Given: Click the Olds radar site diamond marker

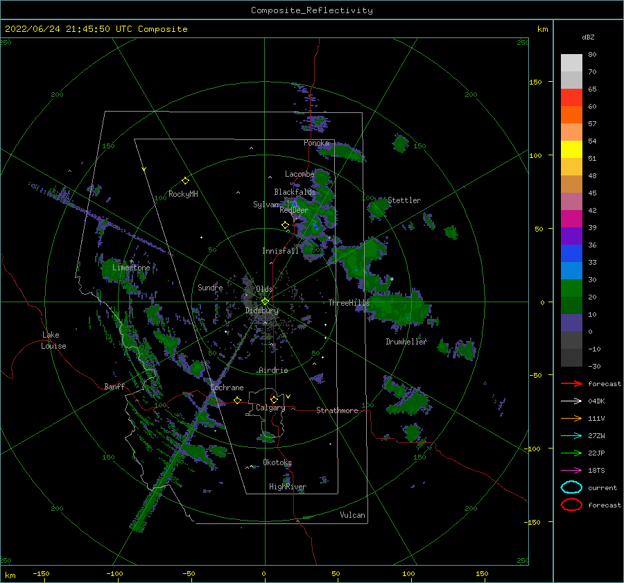Looking at the screenshot, I should coord(265,302).
